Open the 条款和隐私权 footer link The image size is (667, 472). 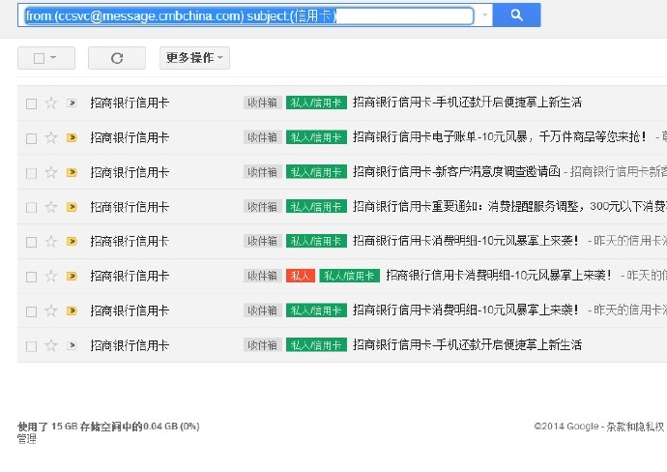(x=635, y=427)
